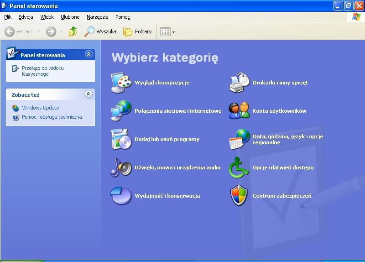The image size is (365, 262).
Task: Close the Panel sterowania window
Action: click(359, 6)
